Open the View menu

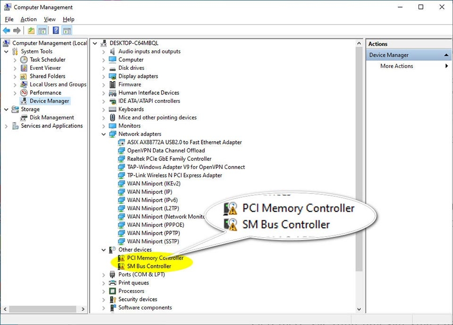pyautogui.click(x=50, y=19)
